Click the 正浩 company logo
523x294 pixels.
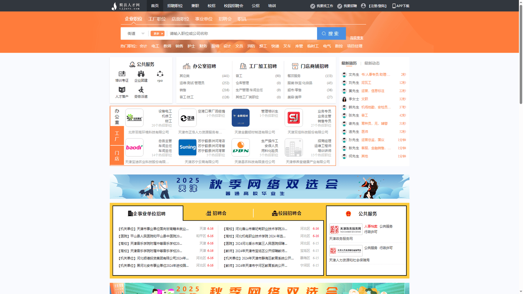pyautogui.click(x=187, y=118)
